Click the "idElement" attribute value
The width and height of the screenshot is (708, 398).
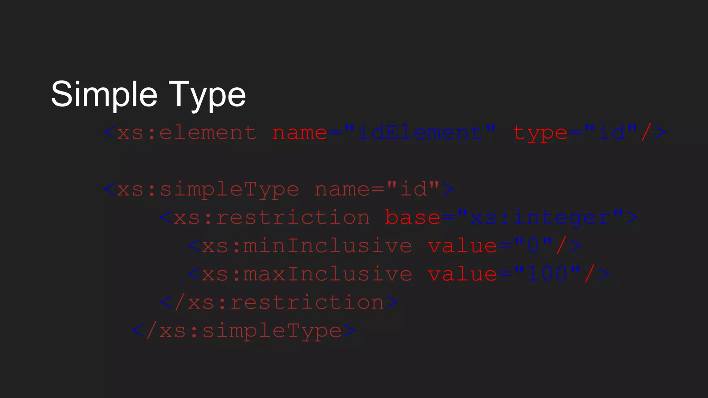click(x=420, y=133)
